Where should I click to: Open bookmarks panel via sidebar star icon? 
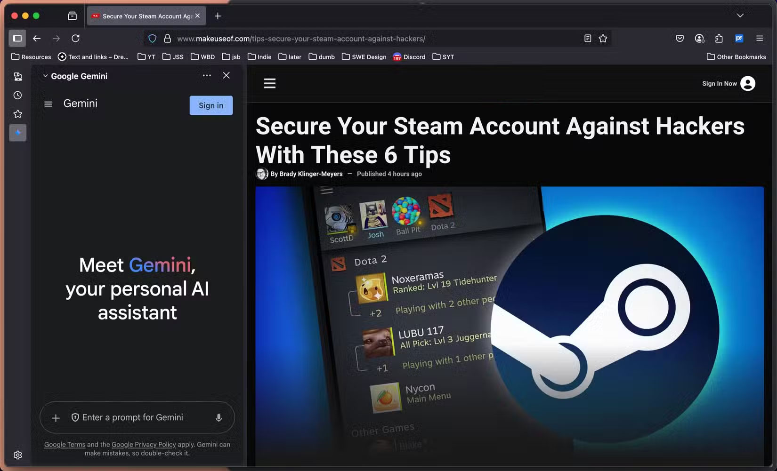17,114
